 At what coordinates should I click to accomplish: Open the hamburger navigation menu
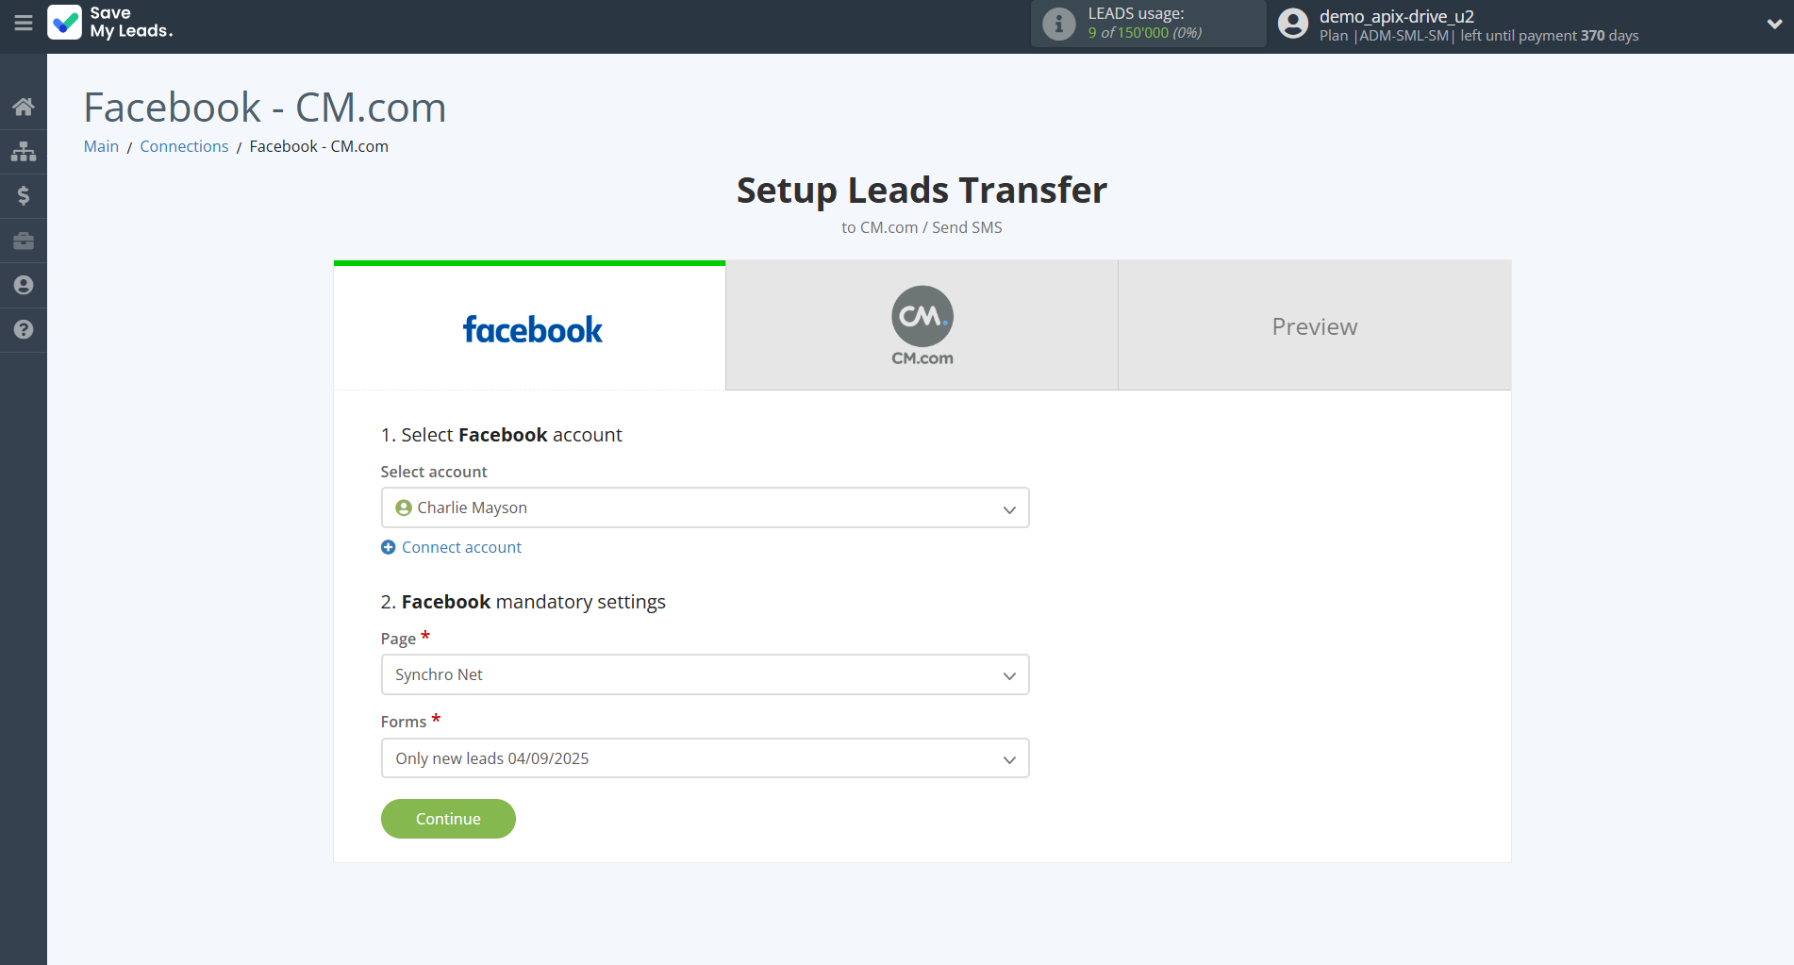(23, 24)
